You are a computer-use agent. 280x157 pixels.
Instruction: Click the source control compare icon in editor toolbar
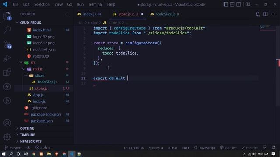258,14
